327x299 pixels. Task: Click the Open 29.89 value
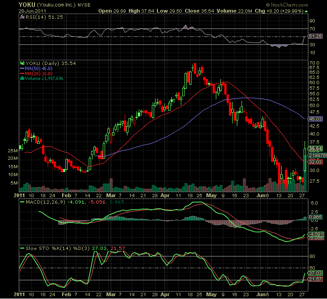(112, 11)
